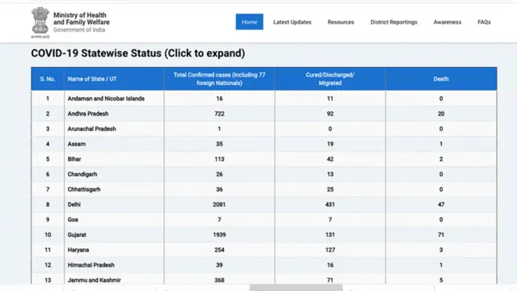The height and width of the screenshot is (291, 517).
Task: Click Jammu and Kashmir confirmed value 368
Action: click(219, 280)
